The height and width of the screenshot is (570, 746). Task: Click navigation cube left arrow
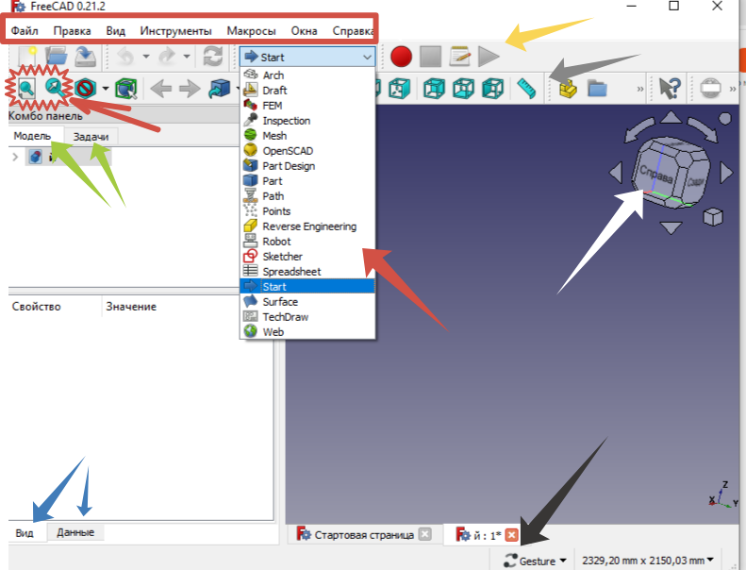[x=616, y=173]
